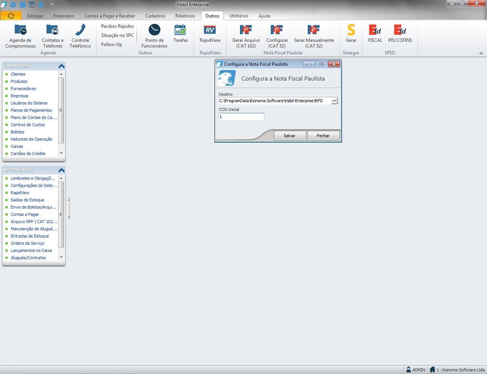487x374 pixels.
Task: Select Planos de Pagamentos
Action: tap(31, 110)
